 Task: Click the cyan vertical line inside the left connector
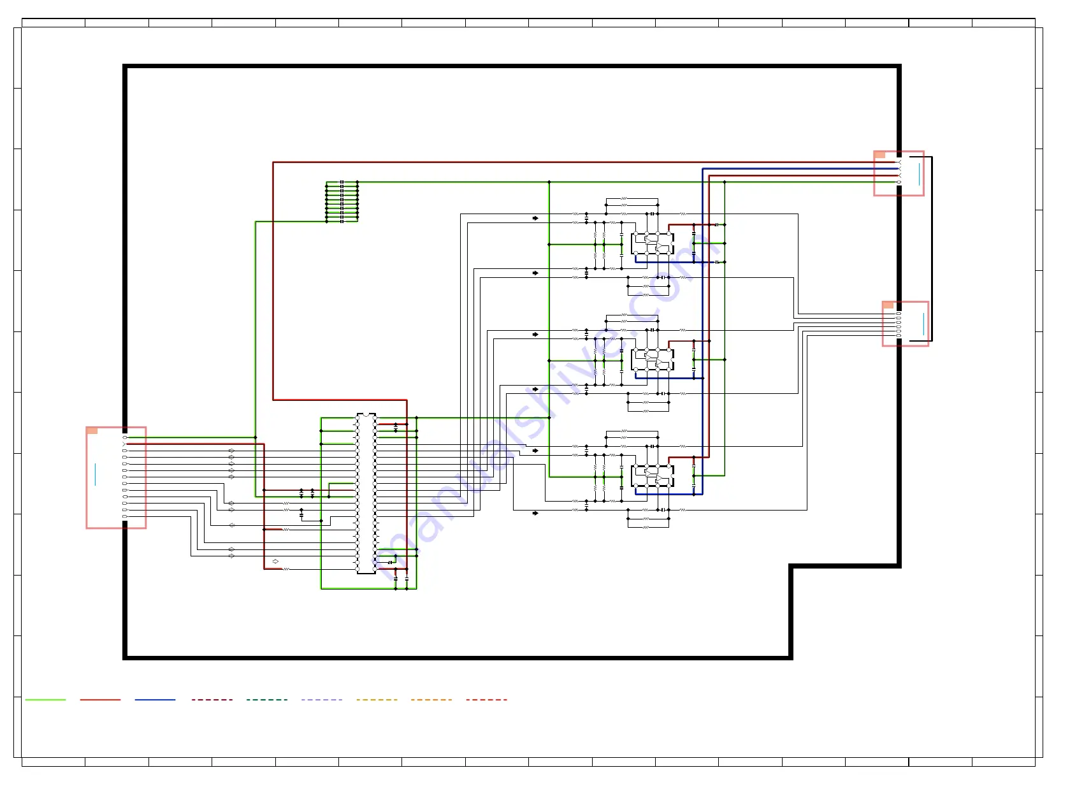95,474
